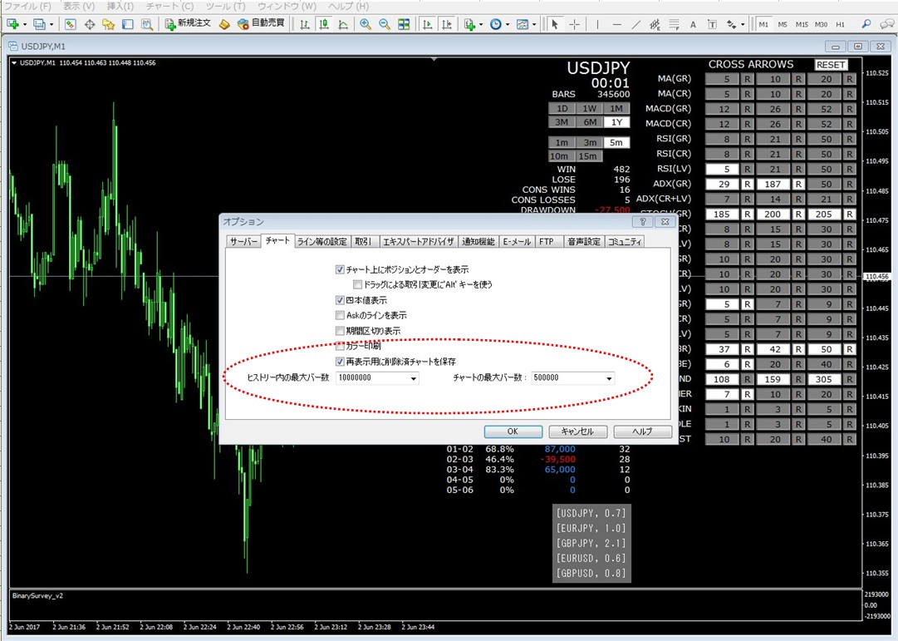Open the Navigator panel (star folder icon)
898x641 pixels.
(108, 24)
